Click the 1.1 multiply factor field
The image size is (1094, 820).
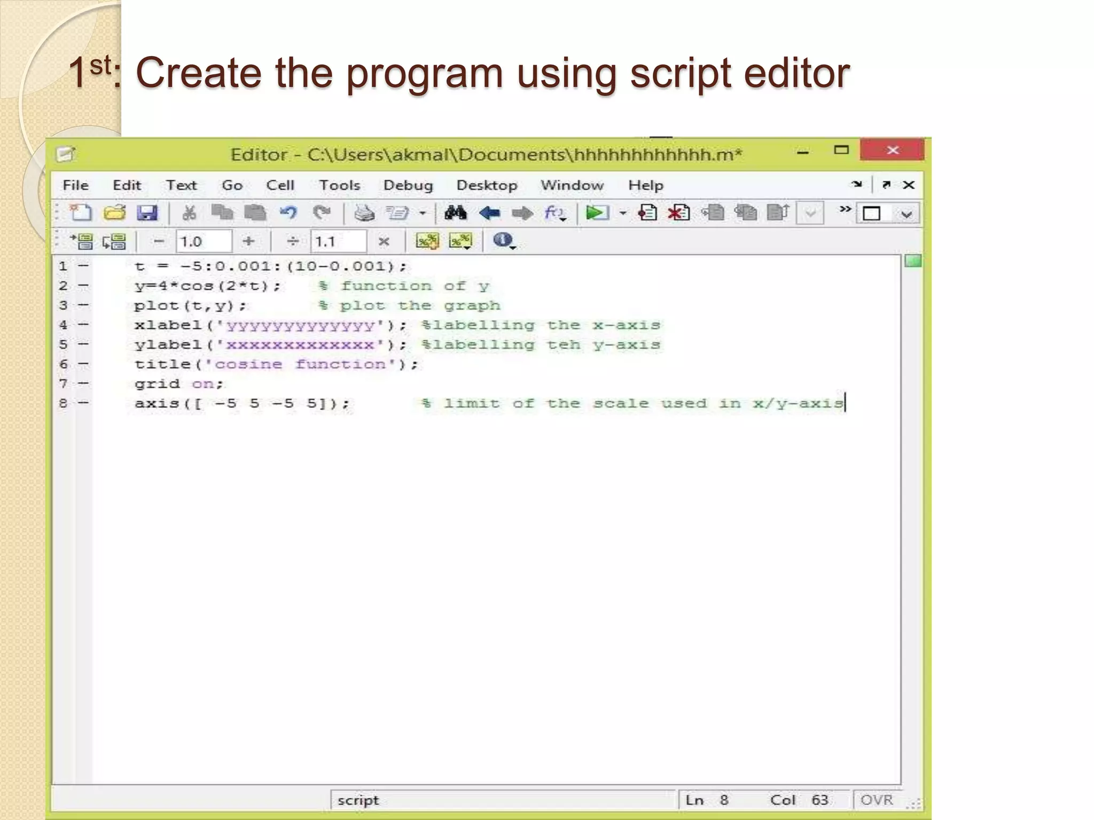click(339, 241)
